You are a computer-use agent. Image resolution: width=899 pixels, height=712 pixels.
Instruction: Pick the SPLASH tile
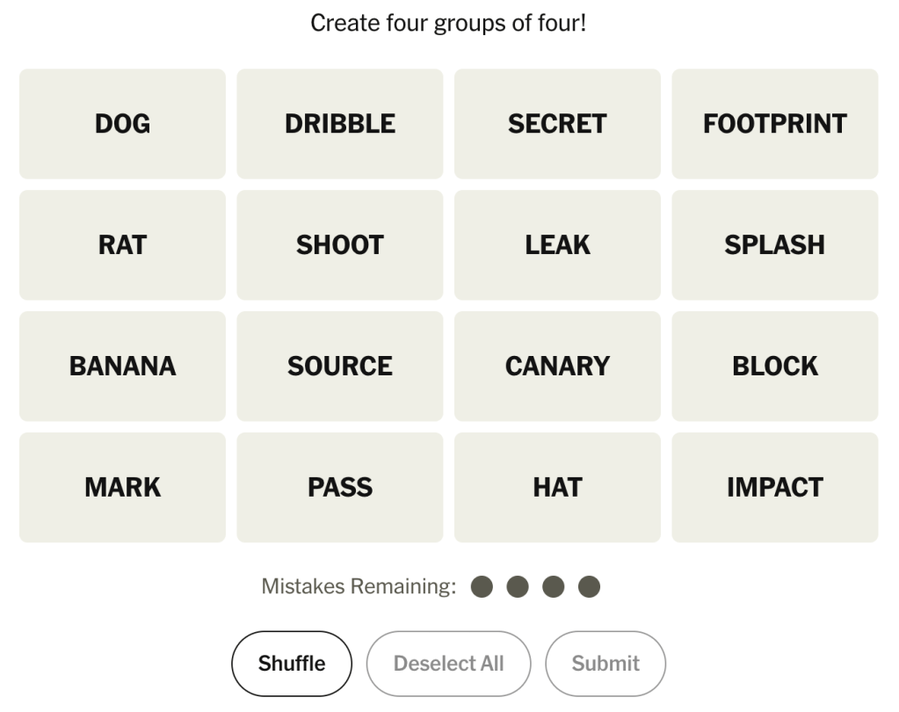coord(774,245)
